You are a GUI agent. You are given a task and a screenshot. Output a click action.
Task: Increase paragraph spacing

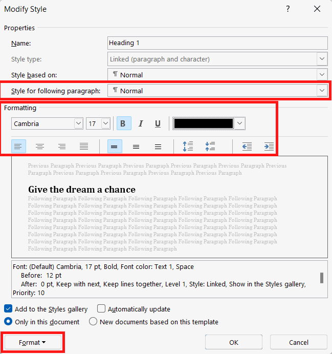[188, 147]
